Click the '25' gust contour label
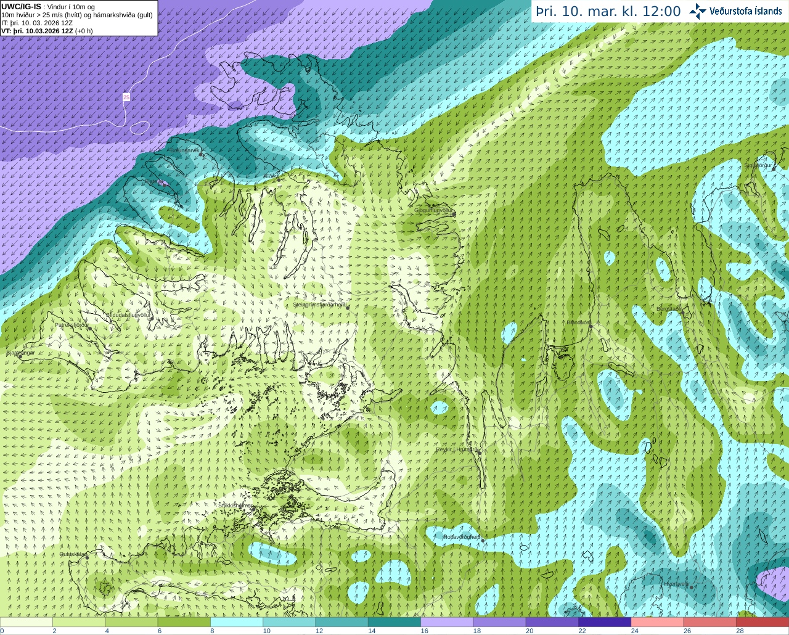 coord(126,97)
